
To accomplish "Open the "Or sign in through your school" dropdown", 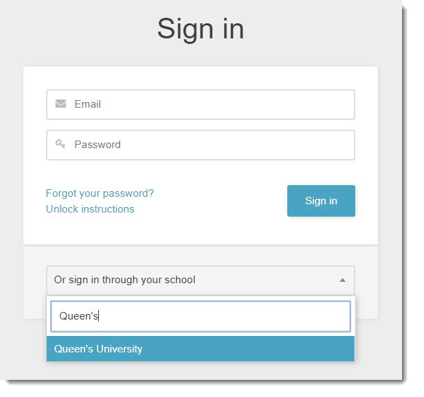I will coord(192,280).
